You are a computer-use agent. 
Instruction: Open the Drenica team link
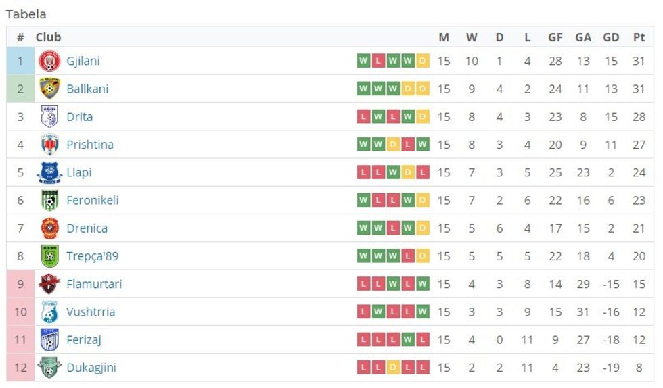[87, 228]
